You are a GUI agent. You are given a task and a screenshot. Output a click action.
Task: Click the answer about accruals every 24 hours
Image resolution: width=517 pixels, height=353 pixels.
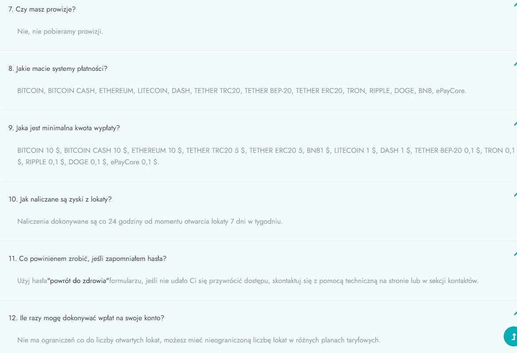click(150, 221)
